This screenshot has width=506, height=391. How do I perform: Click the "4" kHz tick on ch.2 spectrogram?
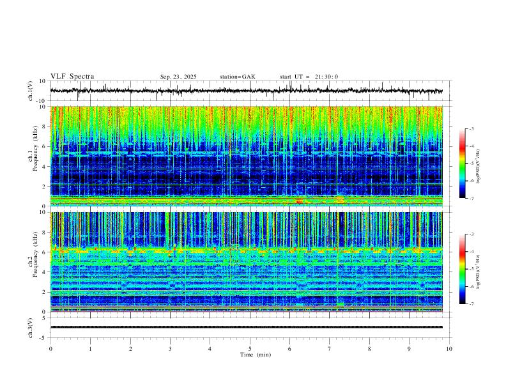click(x=44, y=272)
